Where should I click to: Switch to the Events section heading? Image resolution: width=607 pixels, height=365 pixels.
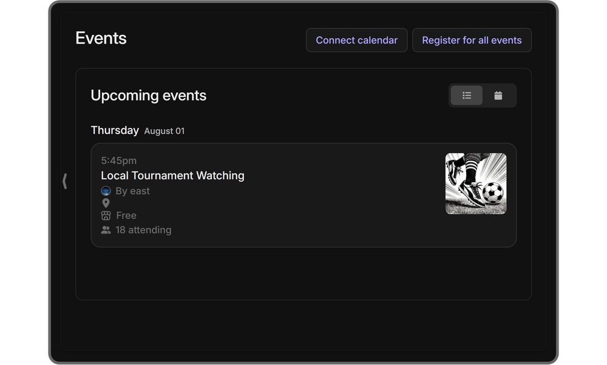pos(101,38)
